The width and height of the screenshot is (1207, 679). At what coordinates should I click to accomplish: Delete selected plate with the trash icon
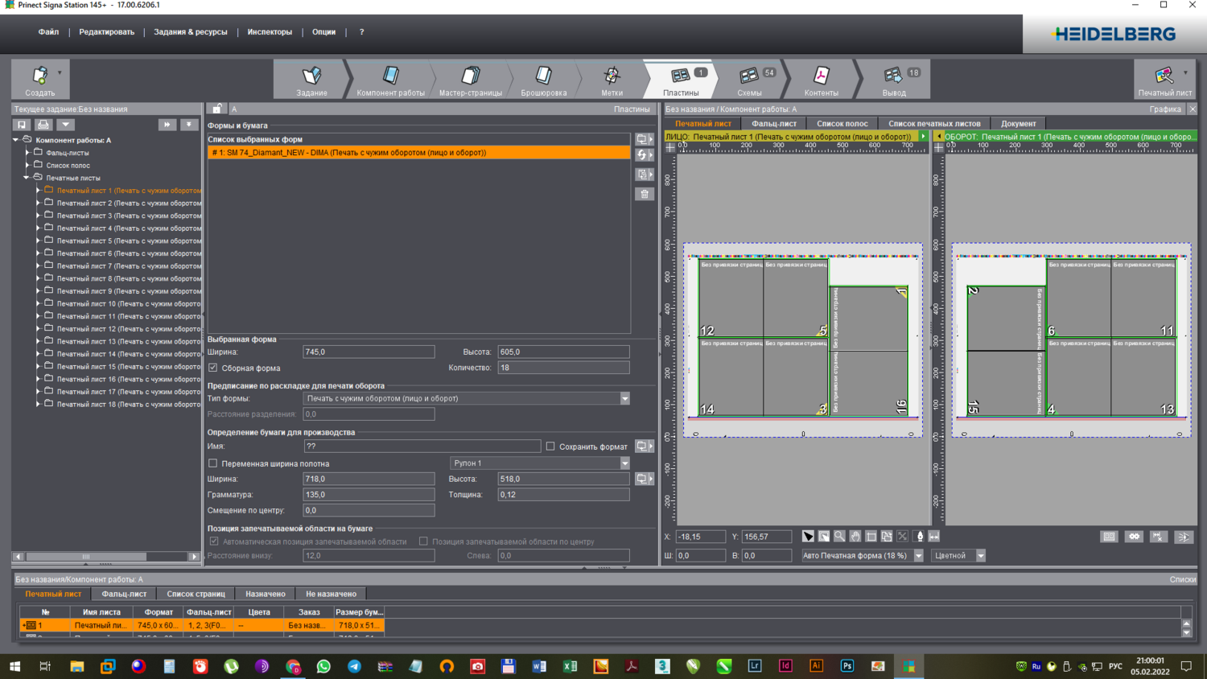point(644,194)
